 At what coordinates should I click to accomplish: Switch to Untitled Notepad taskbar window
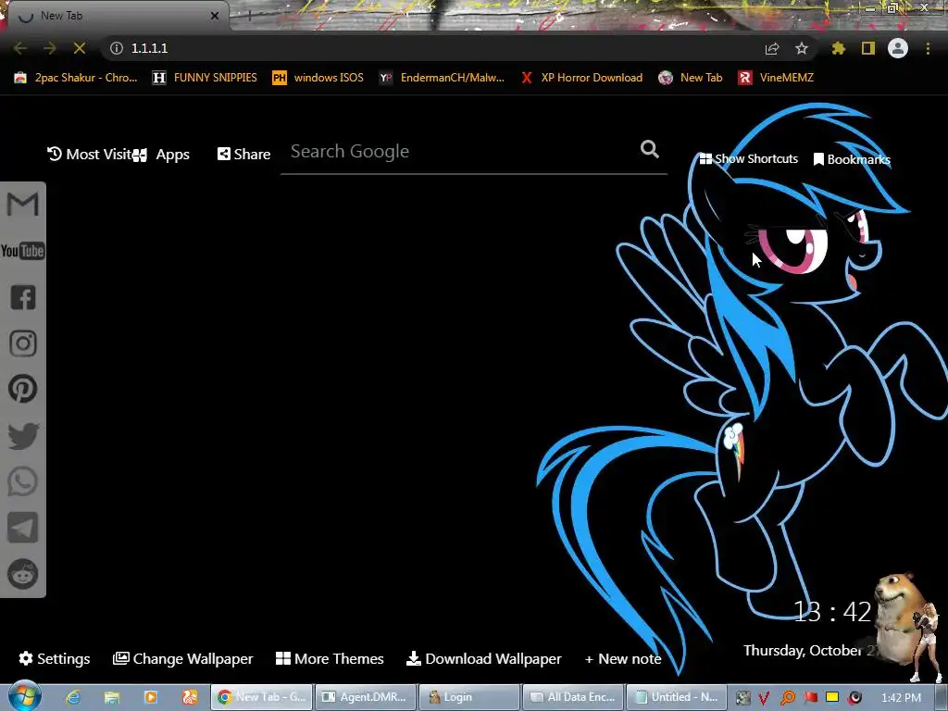pyautogui.click(x=677, y=697)
